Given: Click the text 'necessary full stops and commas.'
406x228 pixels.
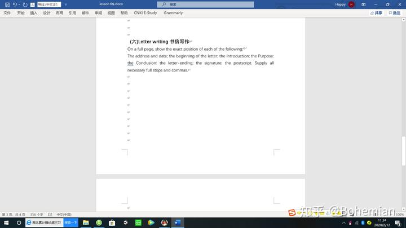Looking at the screenshot, I should 157,70.
